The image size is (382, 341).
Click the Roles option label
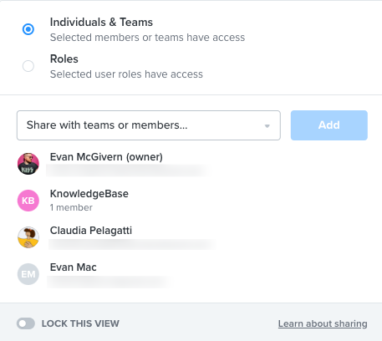tap(64, 59)
